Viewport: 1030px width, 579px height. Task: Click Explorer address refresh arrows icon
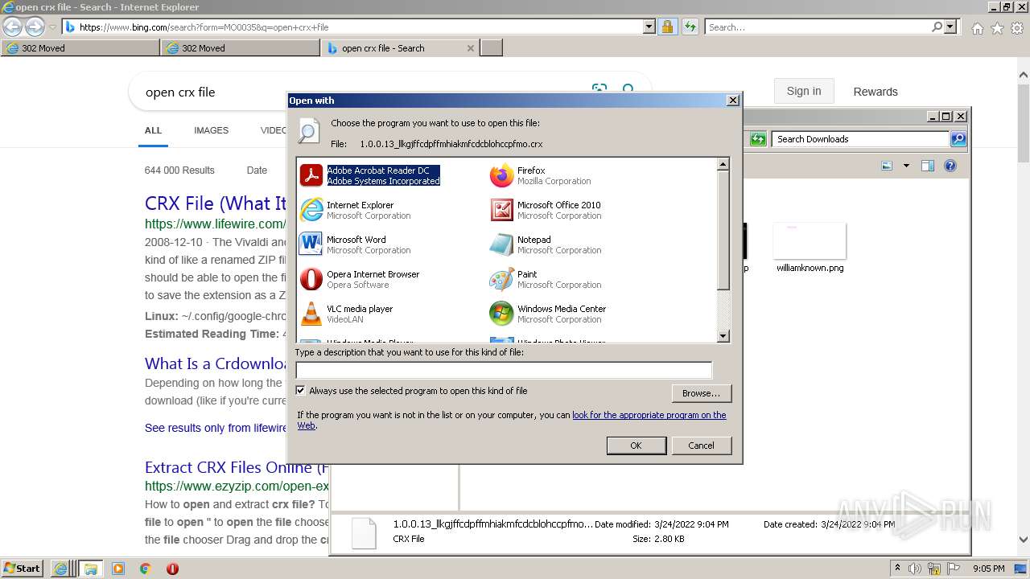tap(758, 139)
